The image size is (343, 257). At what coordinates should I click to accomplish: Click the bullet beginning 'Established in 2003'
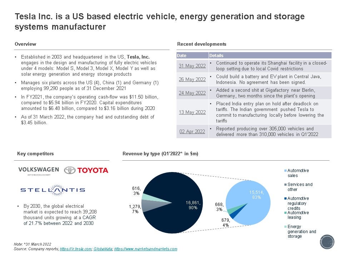(x=89, y=65)
